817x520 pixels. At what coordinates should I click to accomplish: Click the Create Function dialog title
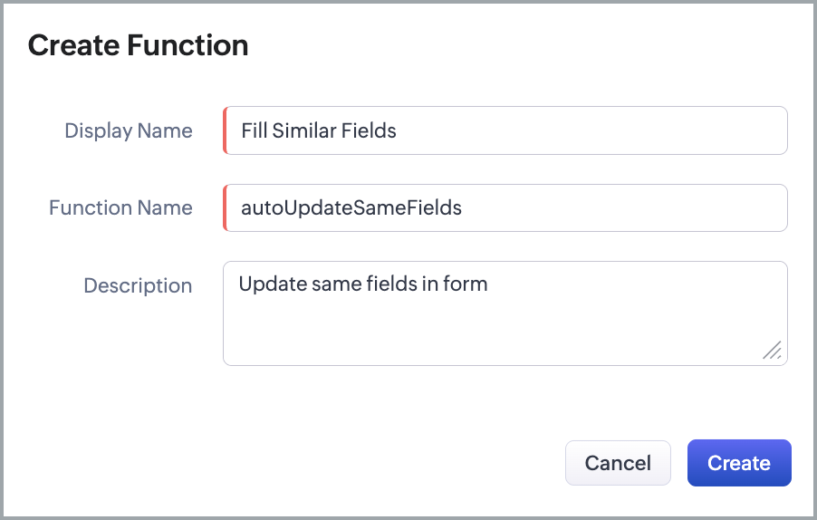click(139, 45)
